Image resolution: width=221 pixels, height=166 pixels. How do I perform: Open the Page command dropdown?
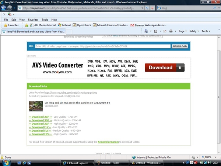pos(183,31)
